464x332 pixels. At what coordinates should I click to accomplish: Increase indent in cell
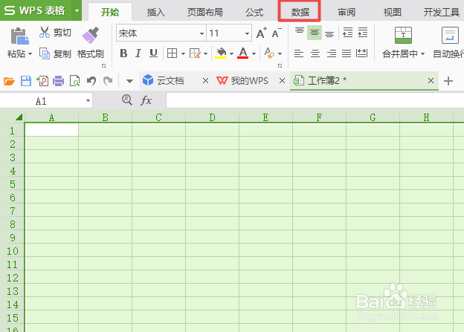point(363,33)
